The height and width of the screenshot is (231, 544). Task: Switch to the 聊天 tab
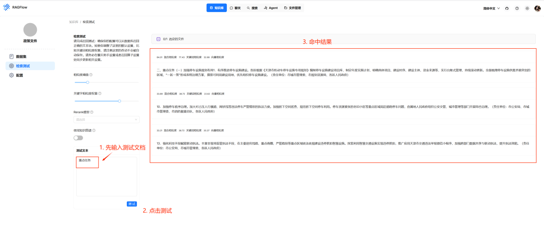point(235,8)
